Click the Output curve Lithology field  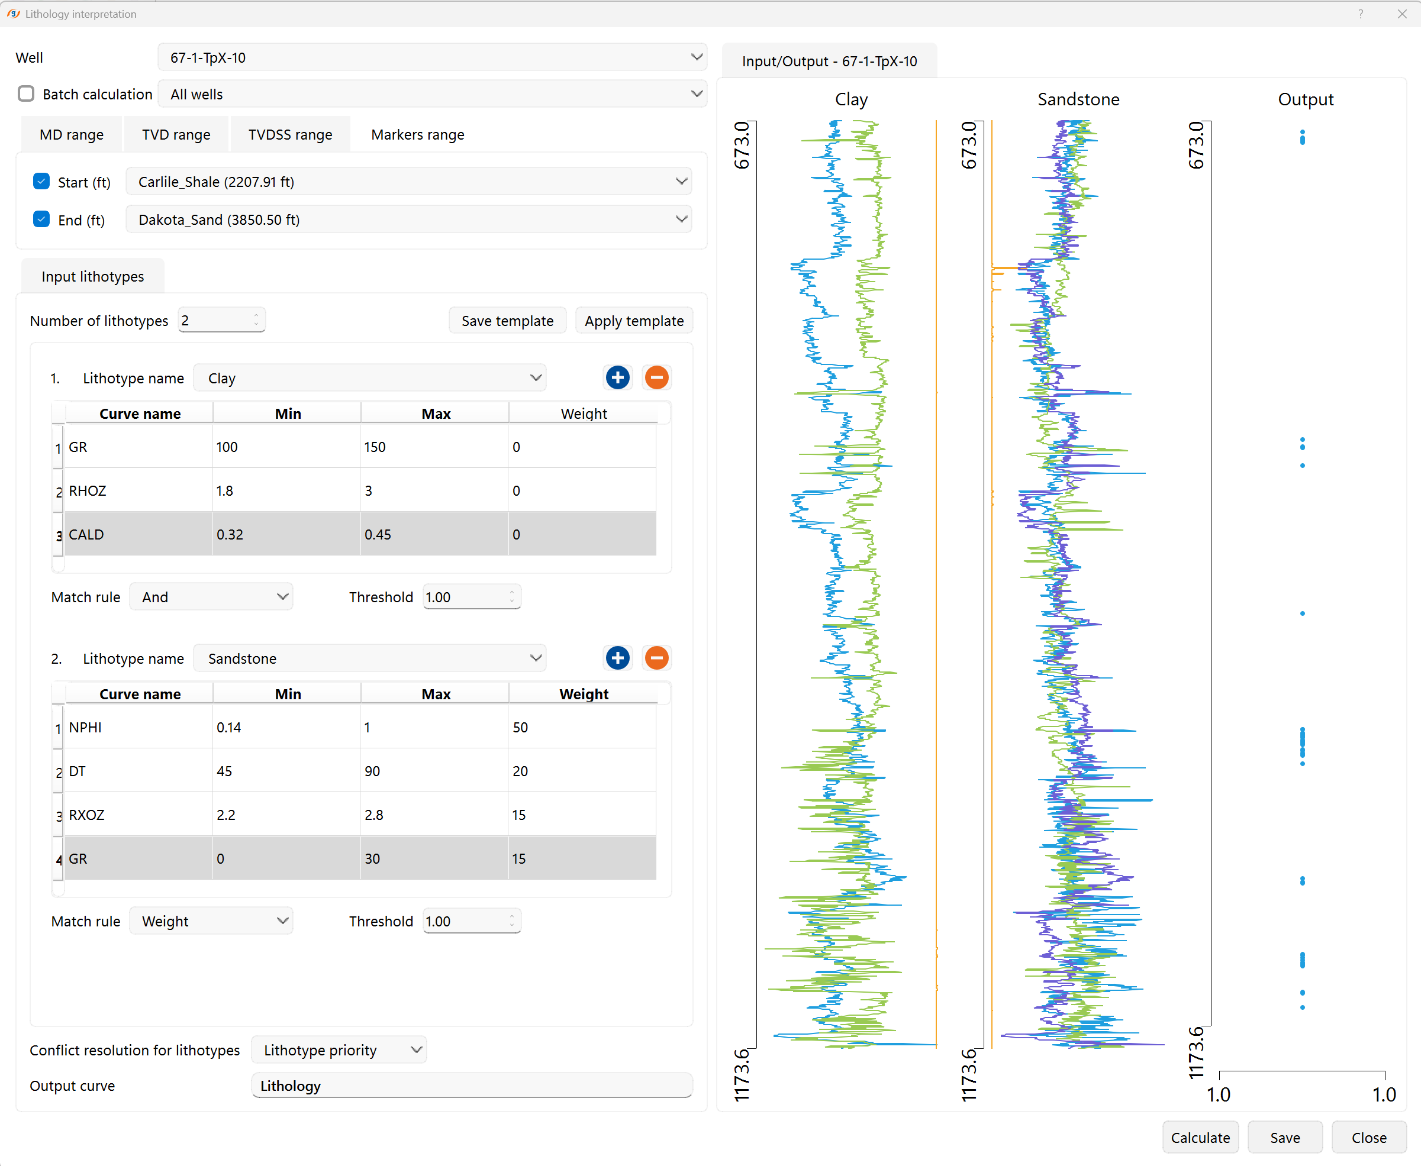pos(472,1086)
